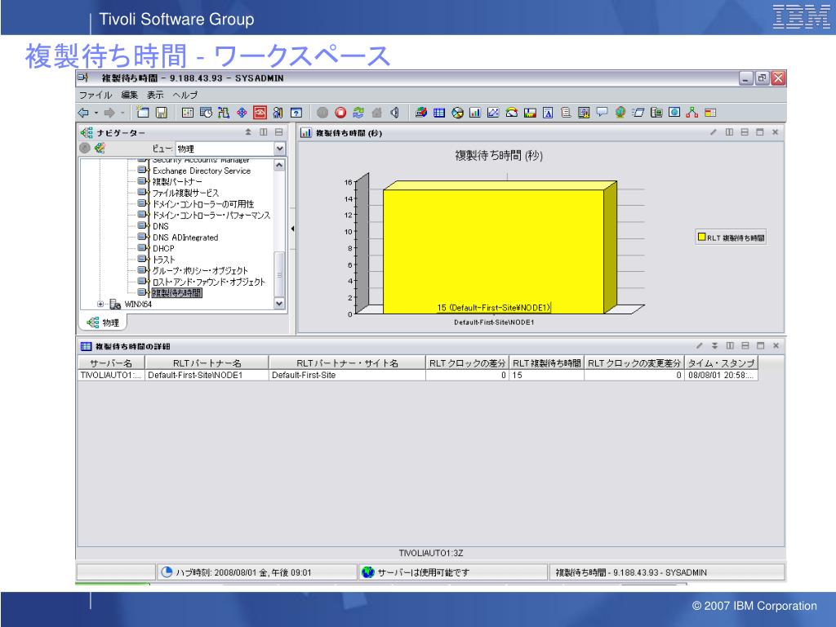Click the double-chevron icon in the details panel header
Viewport: 836px width, 627px height.
[714, 345]
